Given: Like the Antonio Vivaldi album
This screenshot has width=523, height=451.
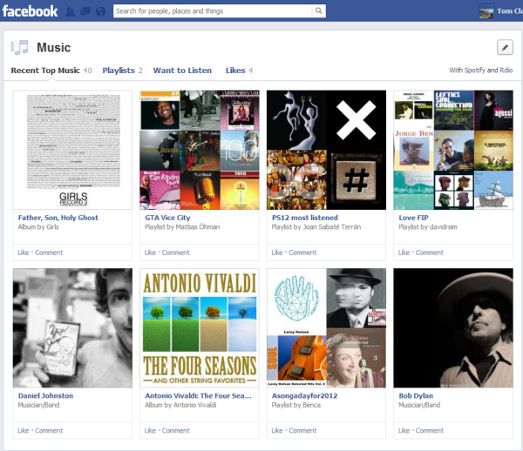Looking at the screenshot, I should [150, 431].
